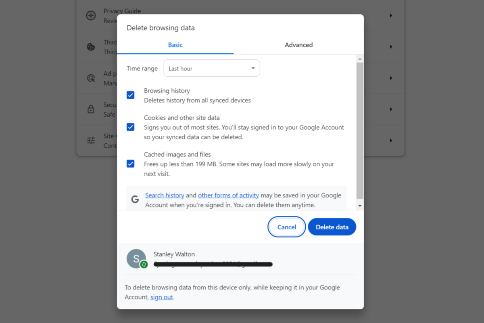The height and width of the screenshot is (323, 484).
Task: Click the Google G logo in the notice
Action: (x=135, y=199)
